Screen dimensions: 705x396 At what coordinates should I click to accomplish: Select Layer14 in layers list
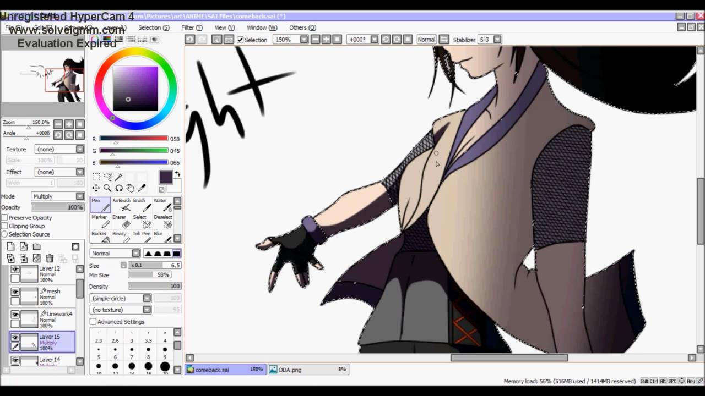(42, 361)
